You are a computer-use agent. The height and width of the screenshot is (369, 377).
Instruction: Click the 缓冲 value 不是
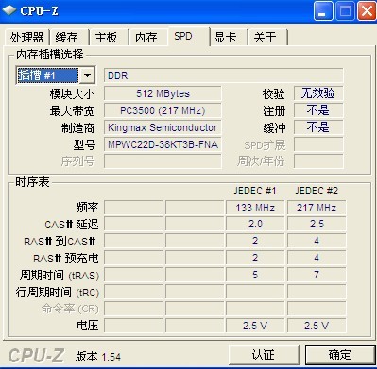[318, 127]
